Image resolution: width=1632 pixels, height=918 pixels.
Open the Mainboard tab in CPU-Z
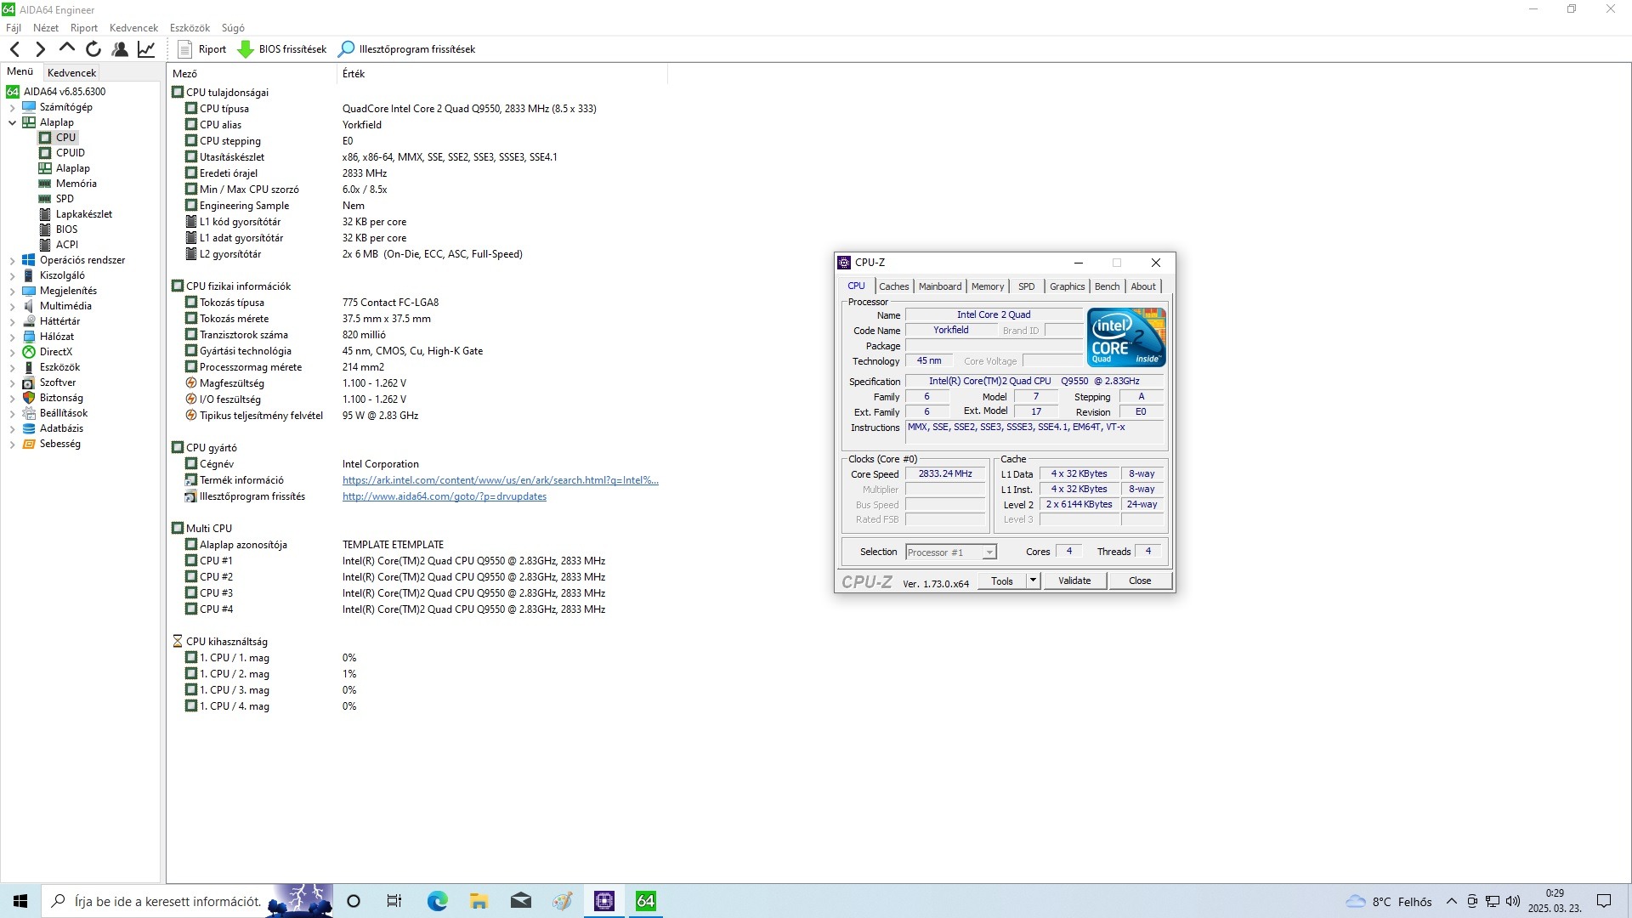940,286
